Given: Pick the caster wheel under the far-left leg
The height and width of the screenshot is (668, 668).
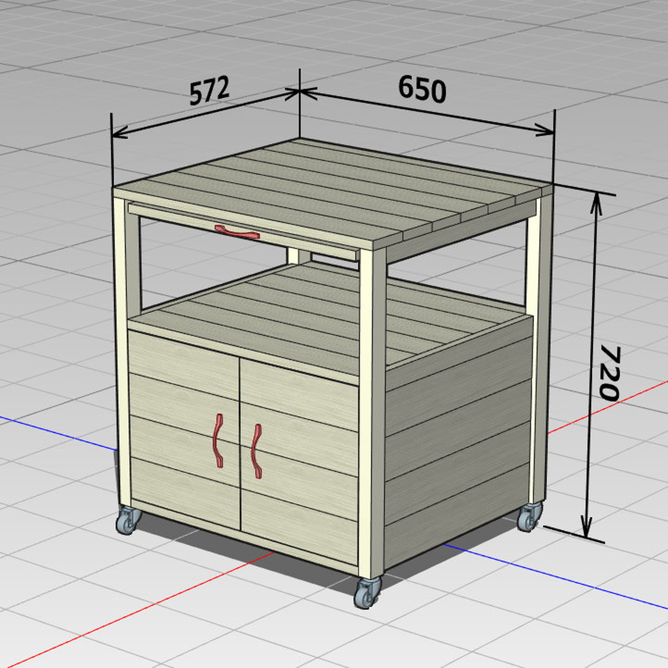Looking at the screenshot, I should (x=128, y=520).
